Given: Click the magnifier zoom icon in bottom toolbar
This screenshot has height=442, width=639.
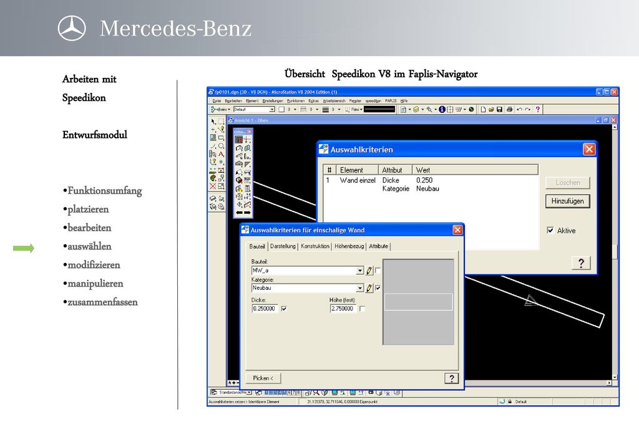Looking at the screenshot, I should [316, 393].
